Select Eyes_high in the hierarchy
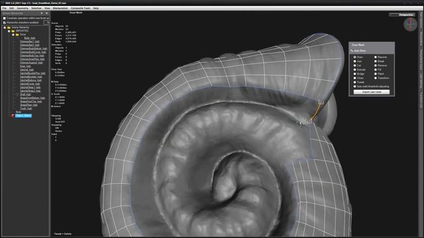This screenshot has height=238, width=424. click(25, 66)
